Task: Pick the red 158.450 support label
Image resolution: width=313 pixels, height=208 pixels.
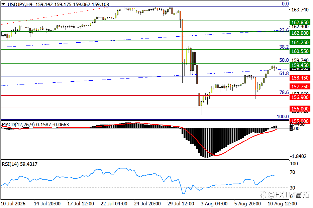Action: 300,78
